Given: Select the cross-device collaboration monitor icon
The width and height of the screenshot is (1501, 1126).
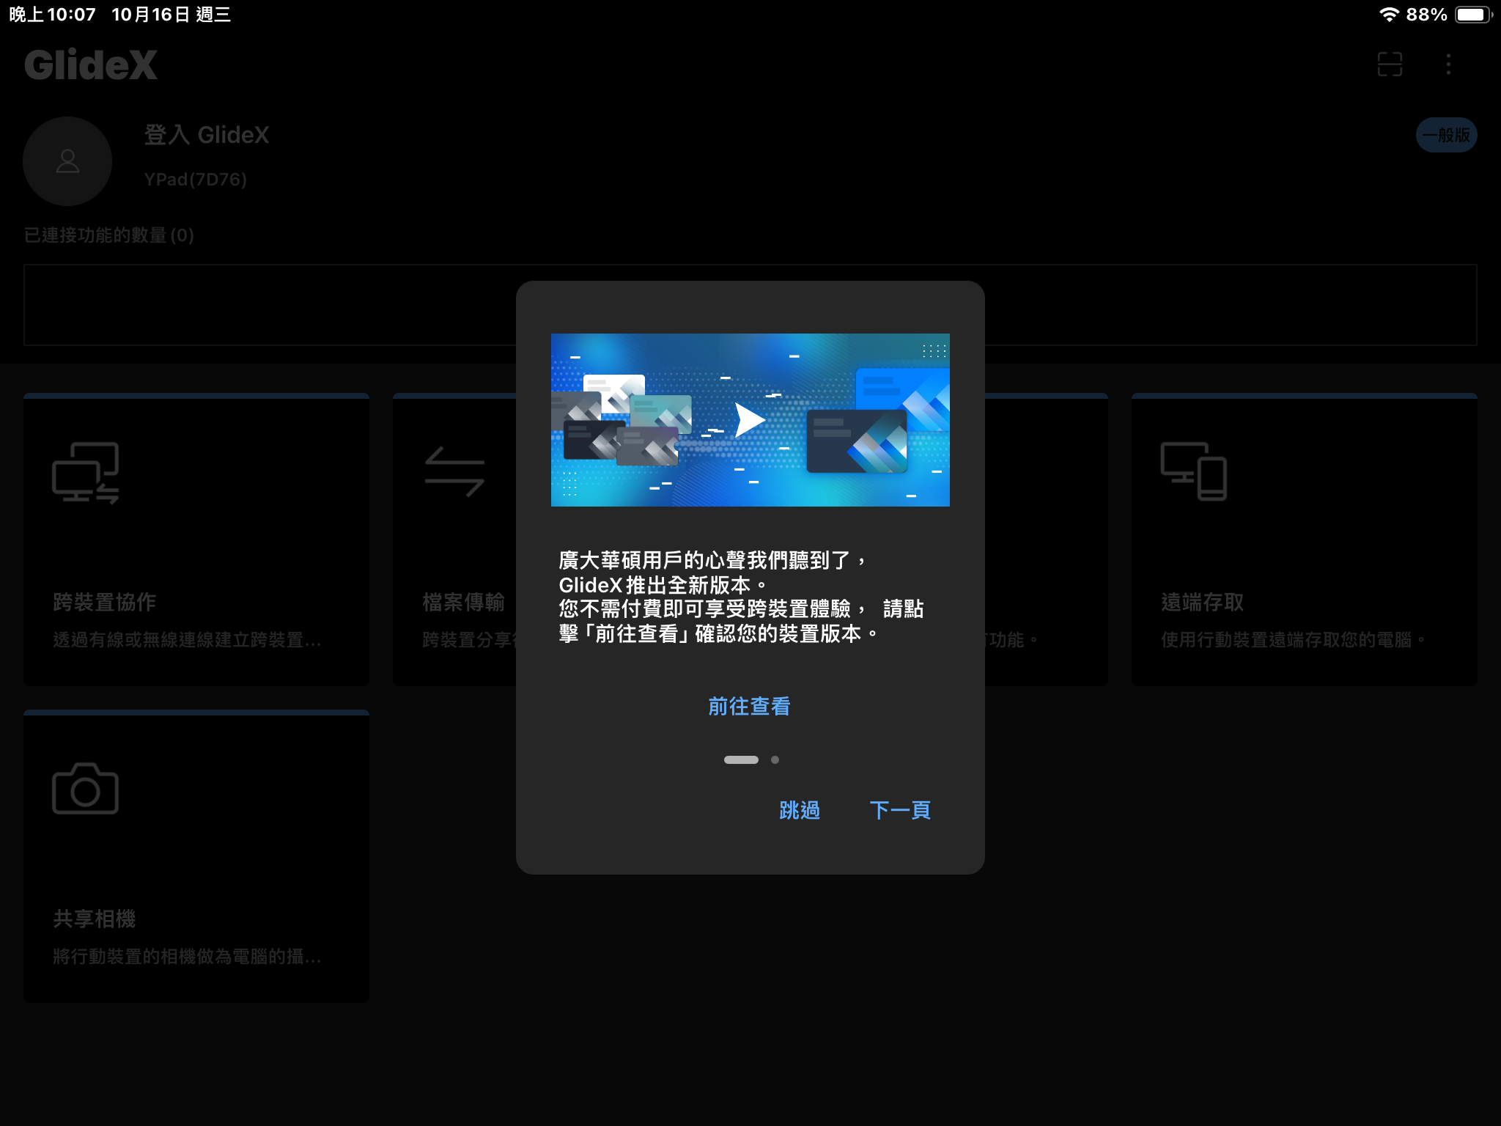Looking at the screenshot, I should 86,473.
